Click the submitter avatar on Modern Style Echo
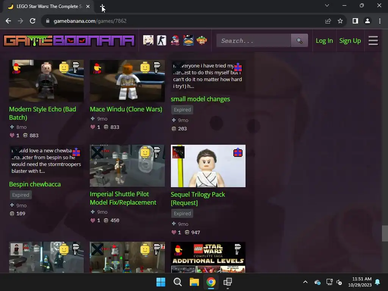 (17, 68)
